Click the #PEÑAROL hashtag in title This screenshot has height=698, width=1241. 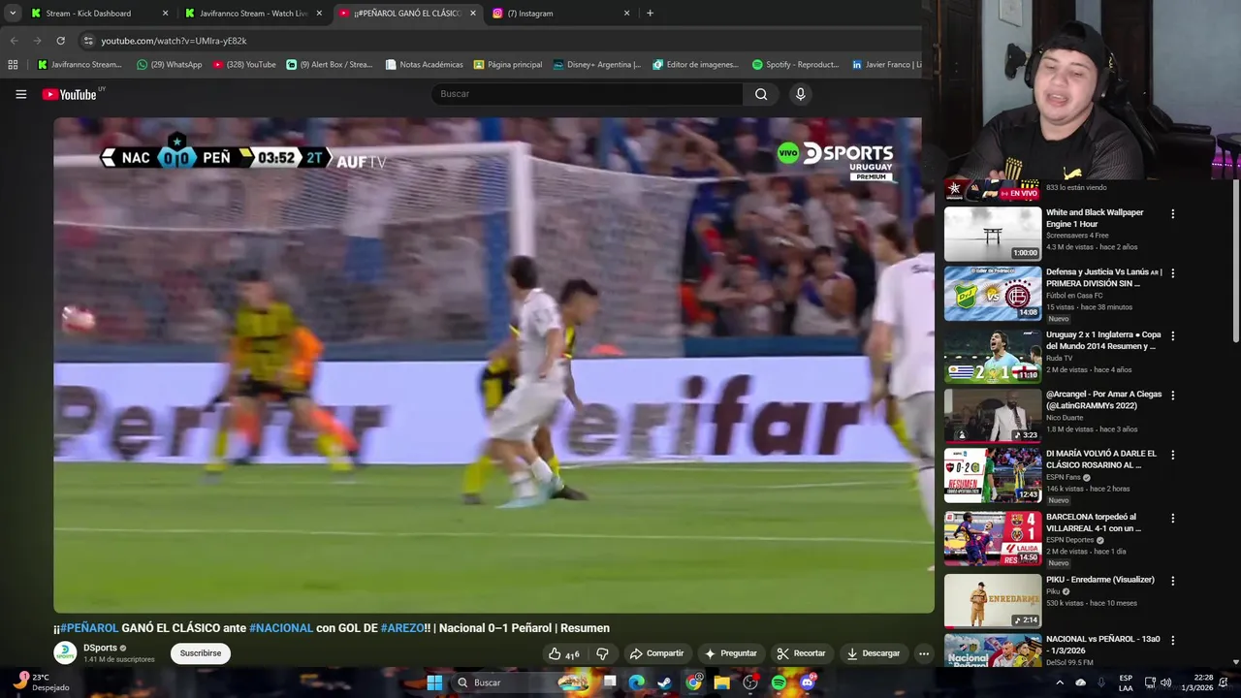89,628
